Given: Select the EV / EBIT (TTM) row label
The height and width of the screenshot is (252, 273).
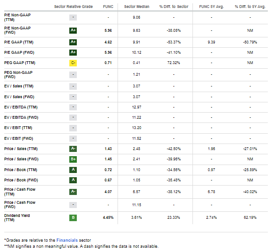Looking at the screenshot, I should 18,128.
